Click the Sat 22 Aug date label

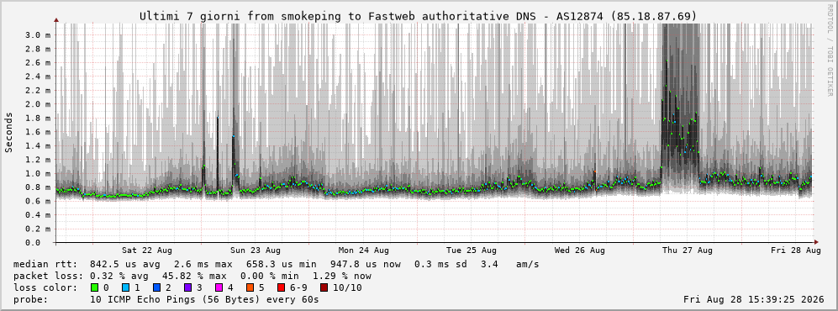tap(147, 250)
